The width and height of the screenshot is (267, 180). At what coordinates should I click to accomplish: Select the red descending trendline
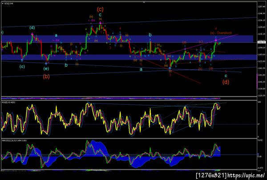point(167,69)
